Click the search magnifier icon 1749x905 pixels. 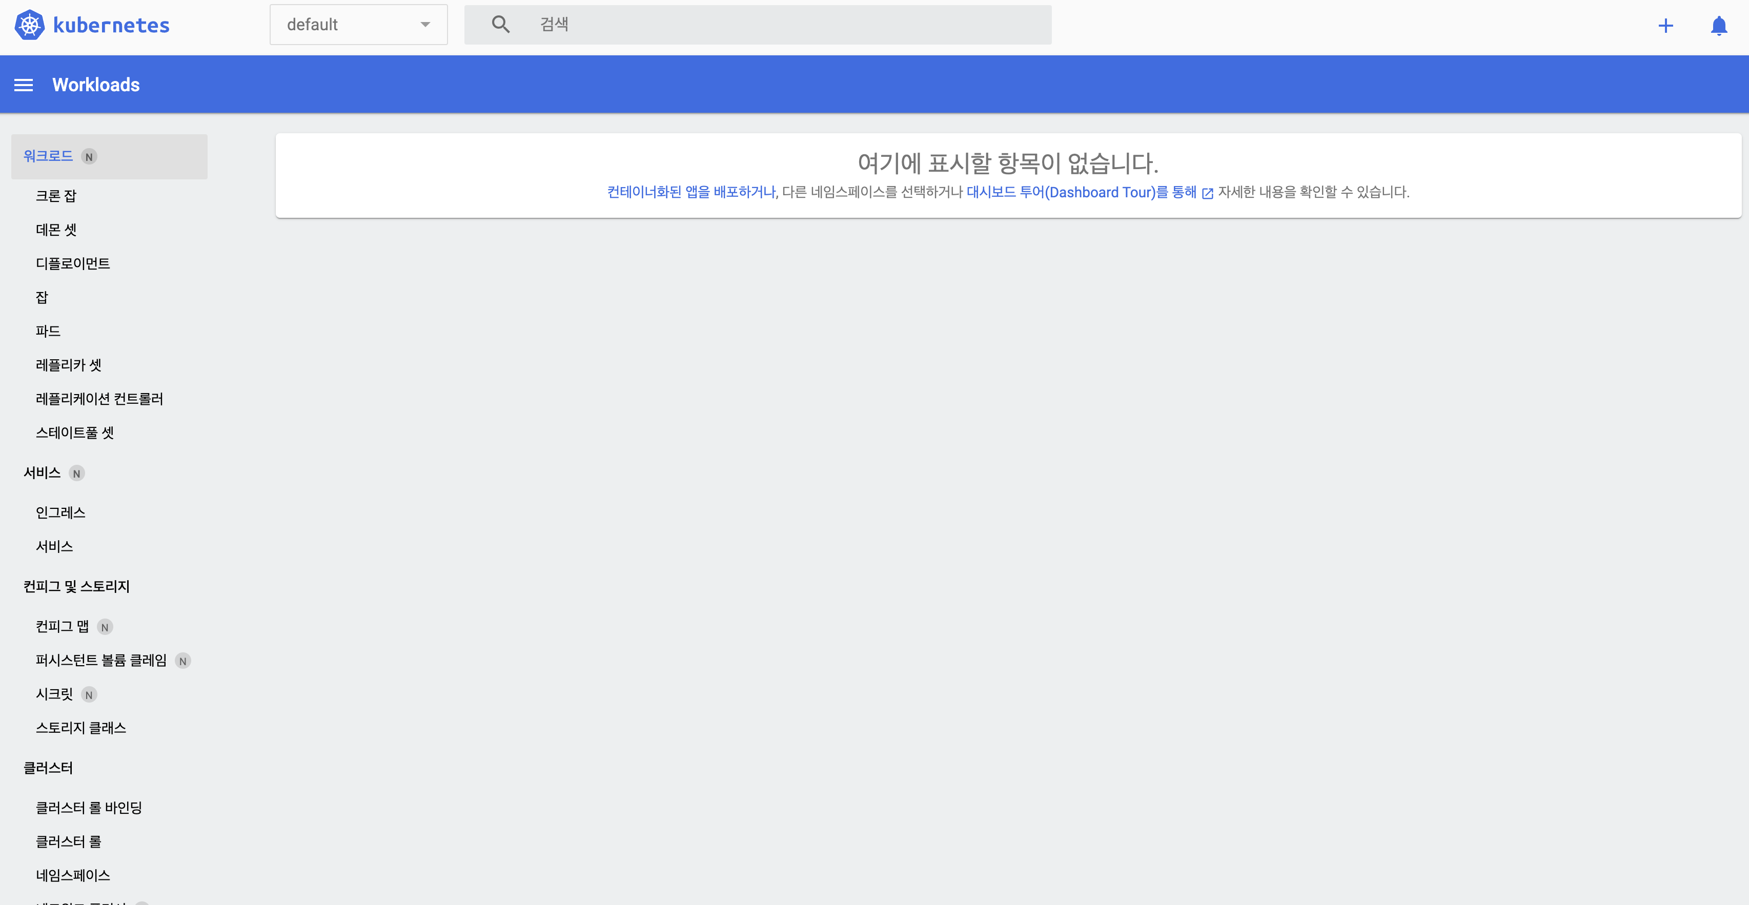coord(500,25)
